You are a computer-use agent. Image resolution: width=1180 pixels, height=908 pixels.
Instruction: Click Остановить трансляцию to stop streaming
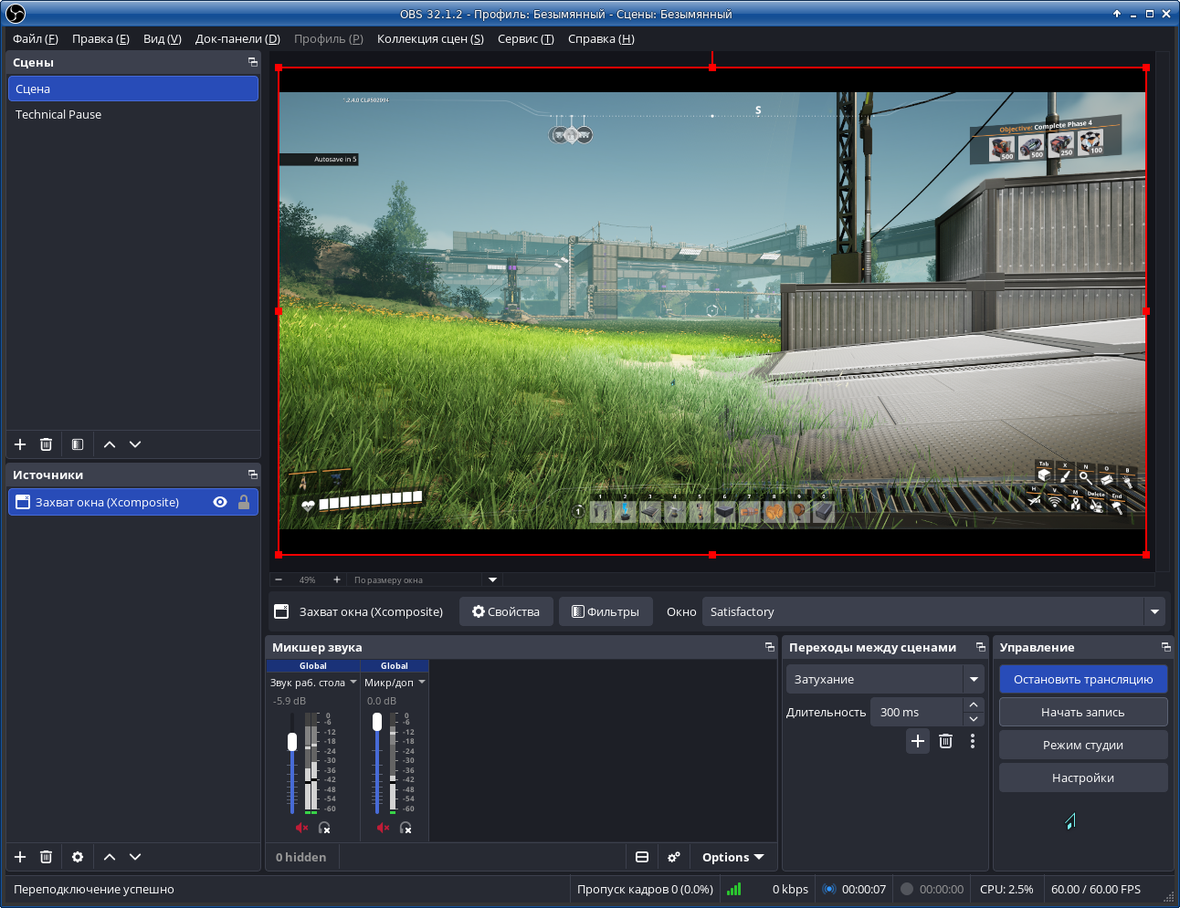pos(1083,679)
